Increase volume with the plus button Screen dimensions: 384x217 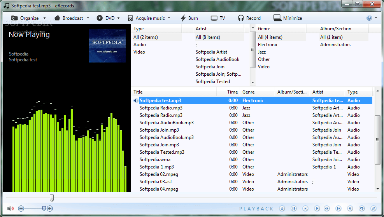(50, 208)
